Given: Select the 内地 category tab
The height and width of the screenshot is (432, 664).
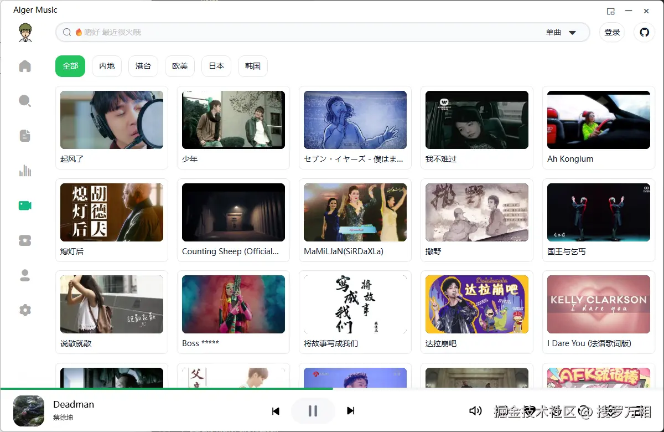Looking at the screenshot, I should point(107,66).
